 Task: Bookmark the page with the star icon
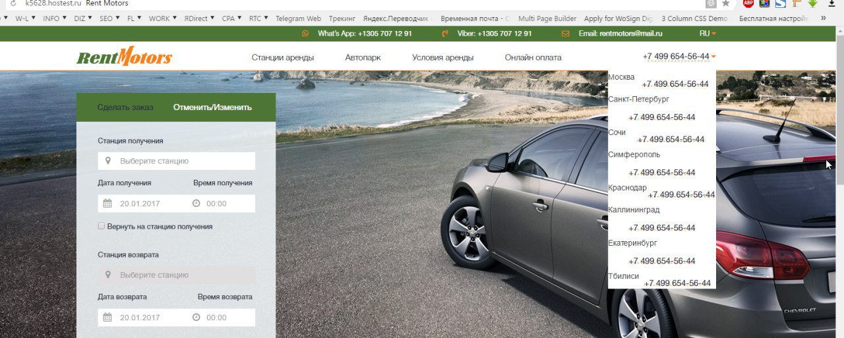(726, 3)
